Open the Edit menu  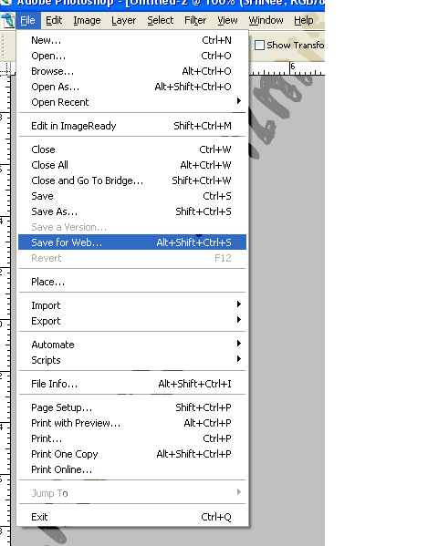click(x=54, y=21)
